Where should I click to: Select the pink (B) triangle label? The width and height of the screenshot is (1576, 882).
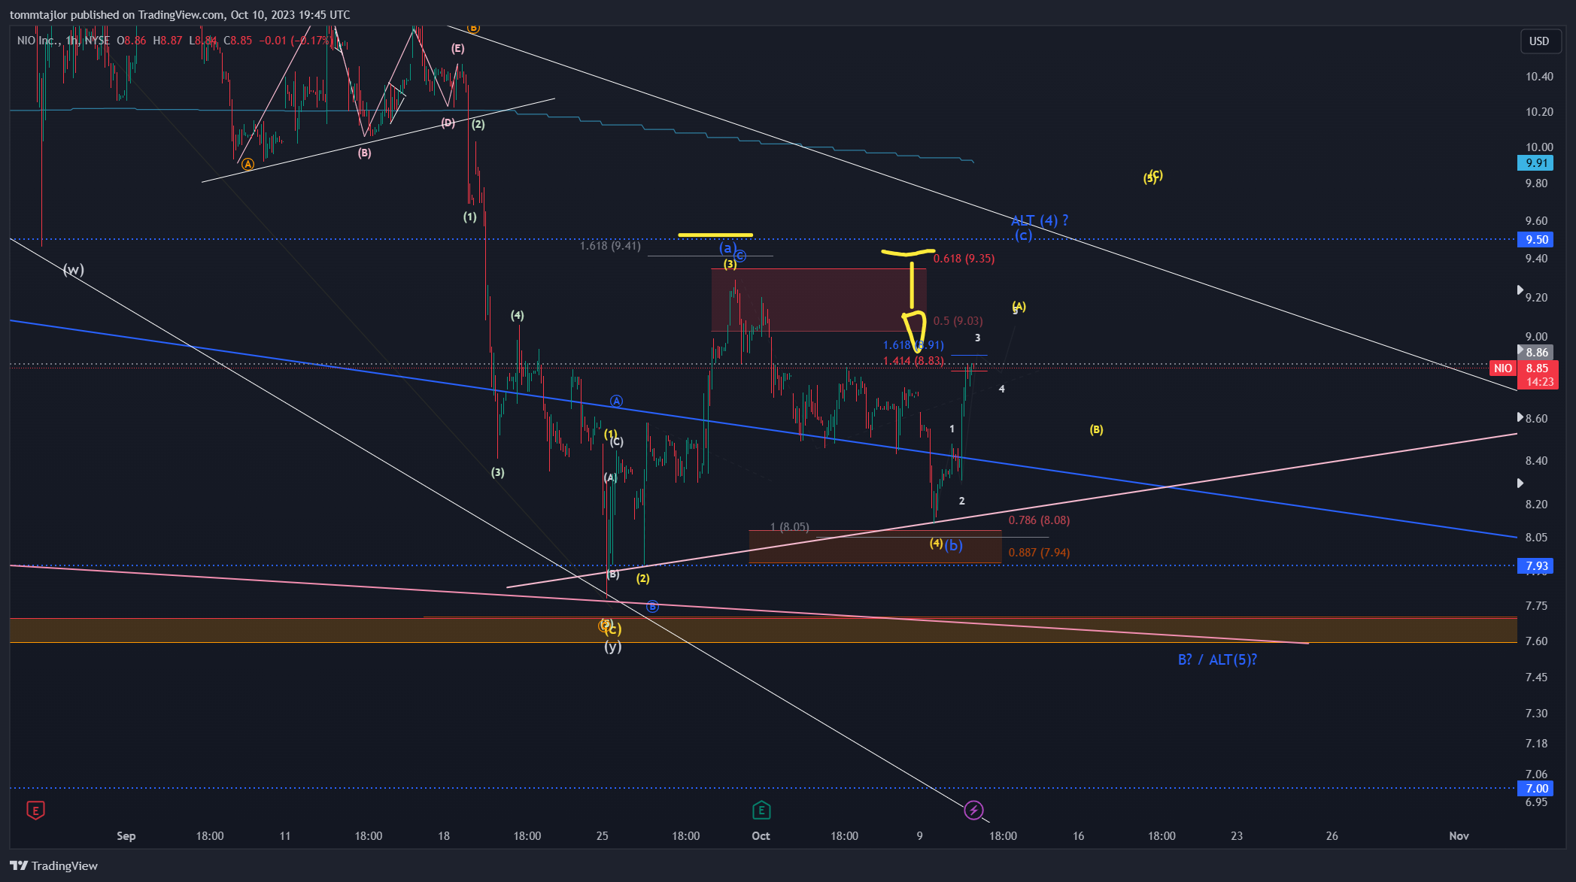[x=364, y=153]
